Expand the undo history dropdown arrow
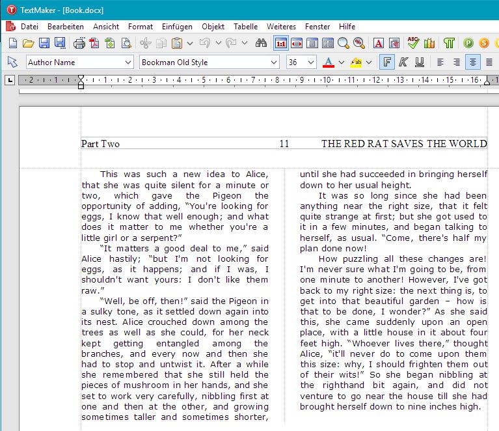This screenshot has width=499, height=431. [x=219, y=43]
